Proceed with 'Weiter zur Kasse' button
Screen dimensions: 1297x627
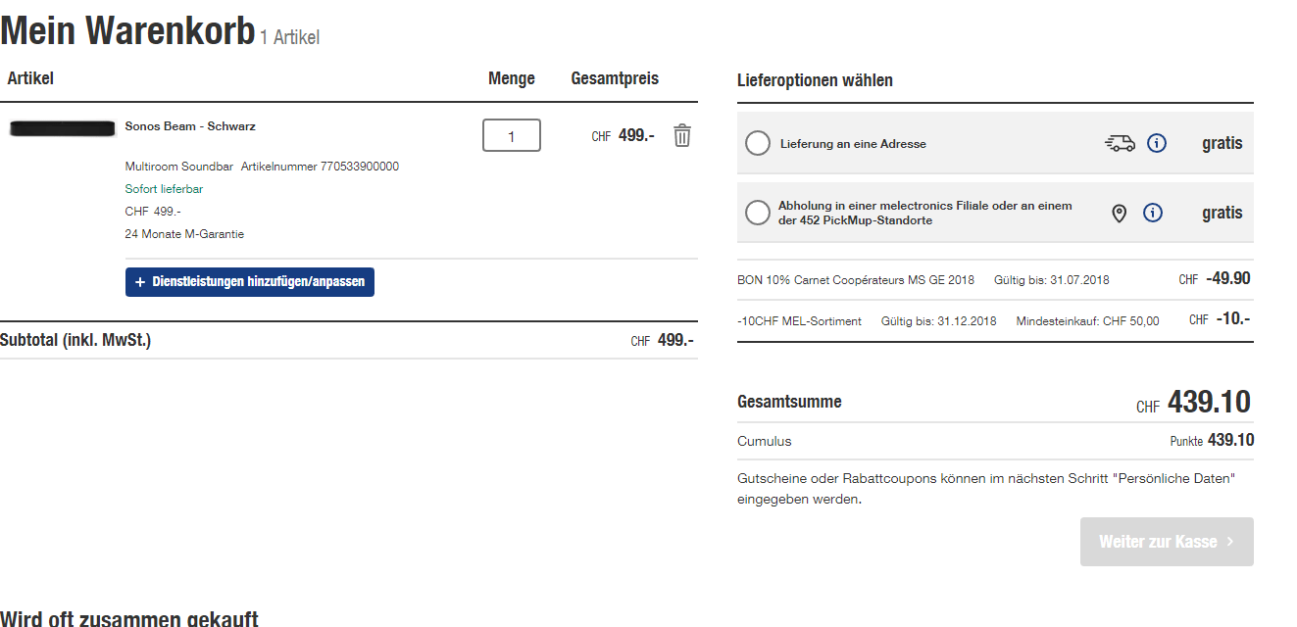1167,542
